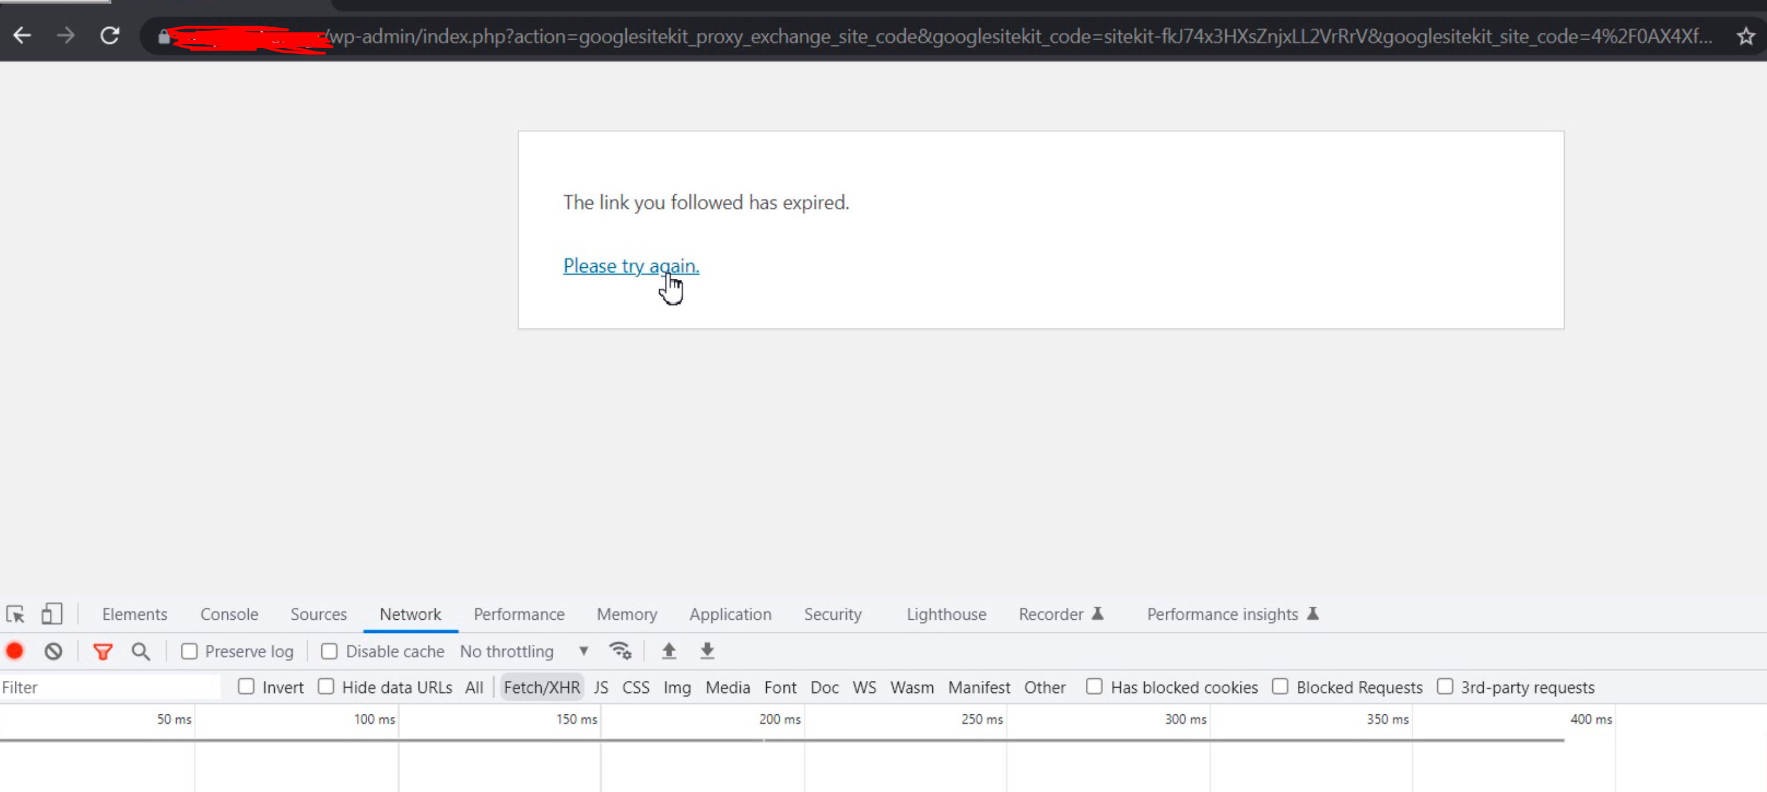Open the network filter search

coord(141,651)
